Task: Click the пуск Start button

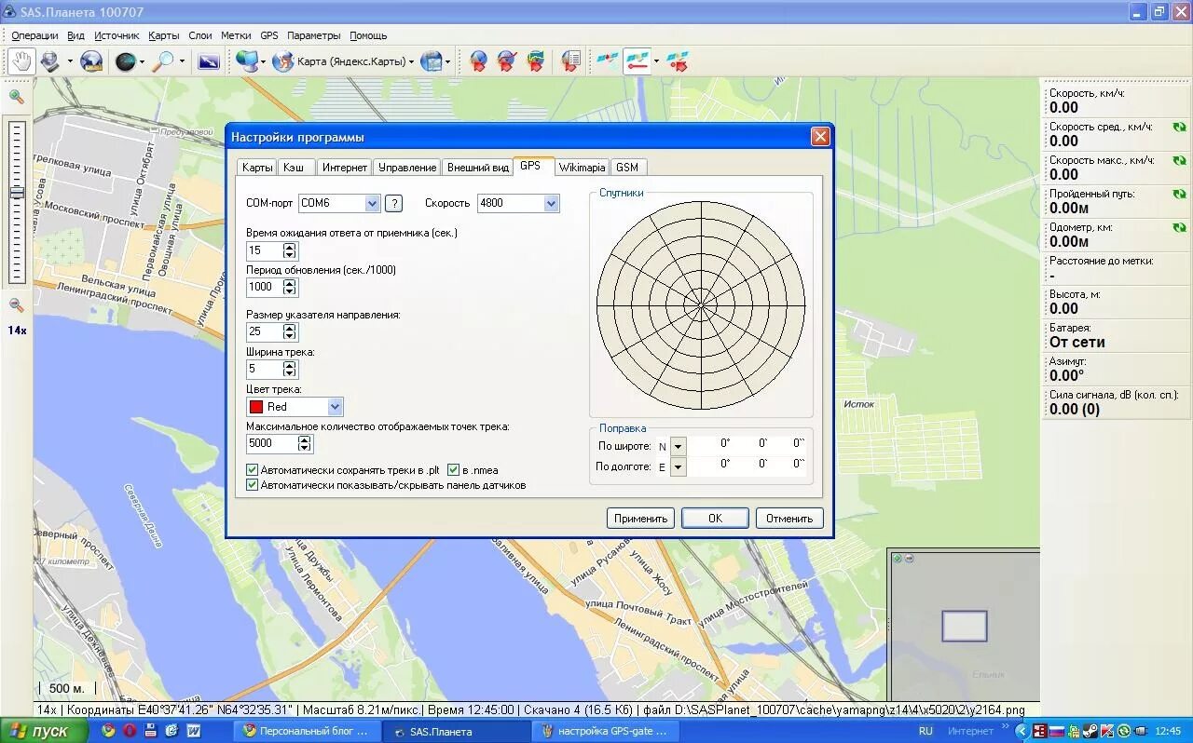Action: pos(44,731)
